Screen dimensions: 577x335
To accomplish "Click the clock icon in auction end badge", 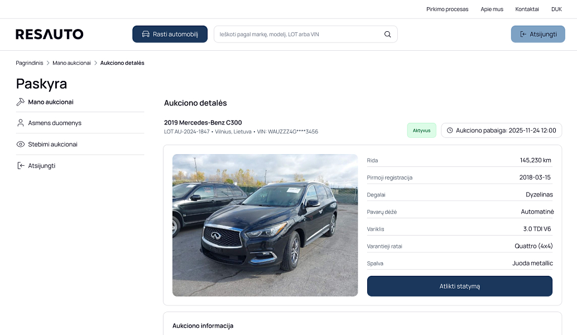I will pos(450,130).
